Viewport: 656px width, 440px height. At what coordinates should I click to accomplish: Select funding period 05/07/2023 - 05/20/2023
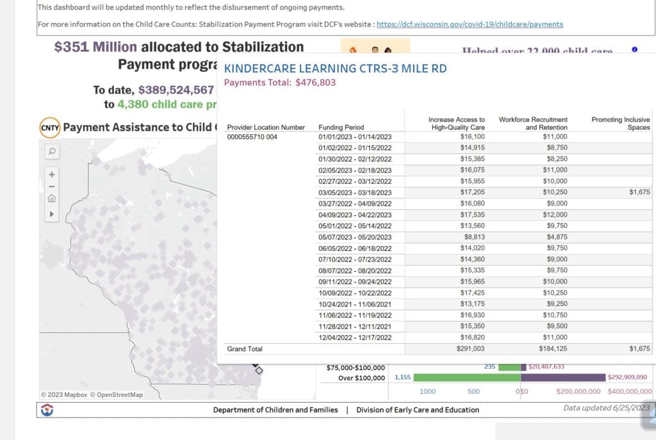click(355, 237)
